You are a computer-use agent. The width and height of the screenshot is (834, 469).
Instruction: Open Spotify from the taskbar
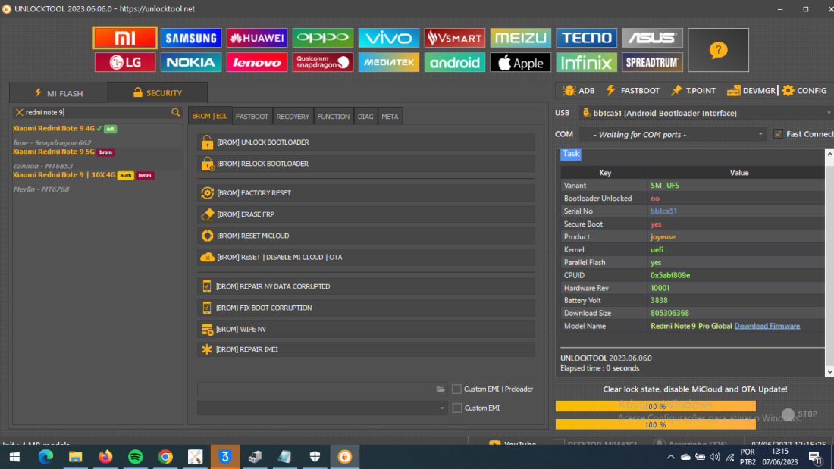[x=135, y=457]
